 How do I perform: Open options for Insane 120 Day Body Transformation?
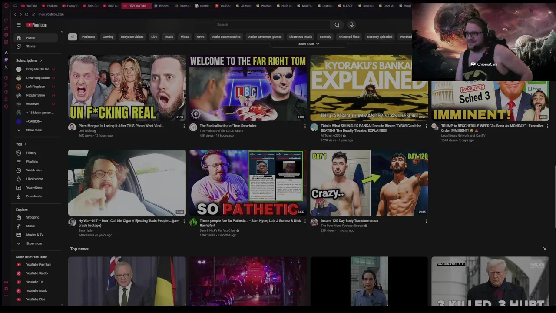[x=426, y=221]
